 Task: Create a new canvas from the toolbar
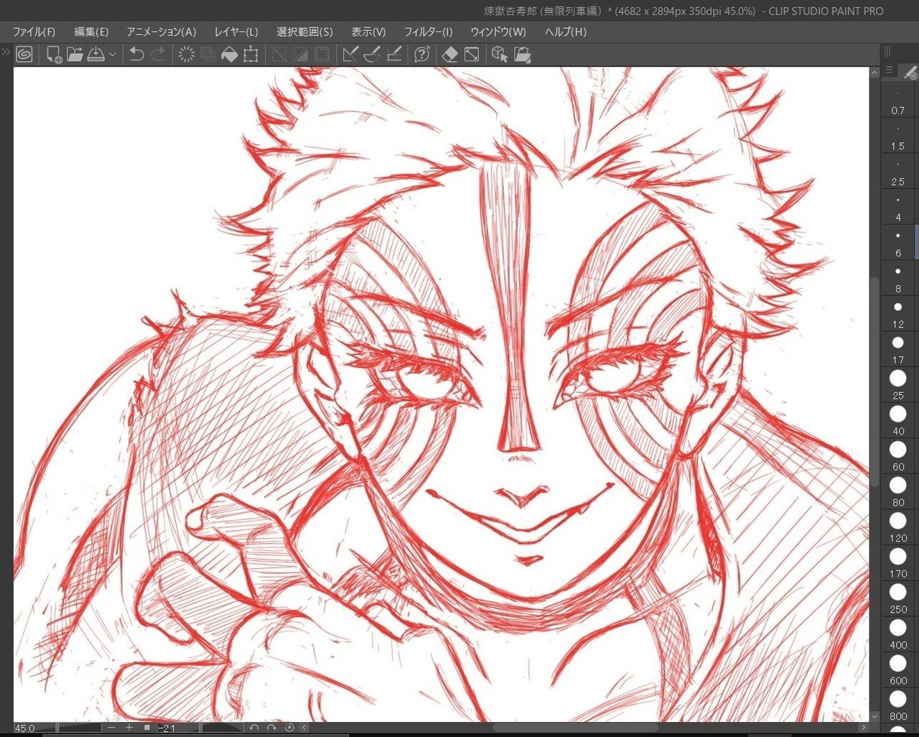[x=54, y=55]
